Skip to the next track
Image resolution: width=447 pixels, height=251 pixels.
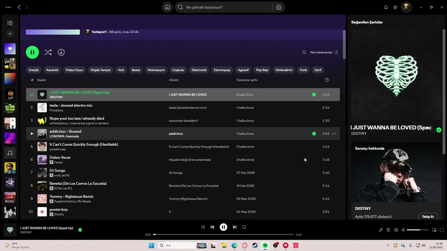(235, 227)
